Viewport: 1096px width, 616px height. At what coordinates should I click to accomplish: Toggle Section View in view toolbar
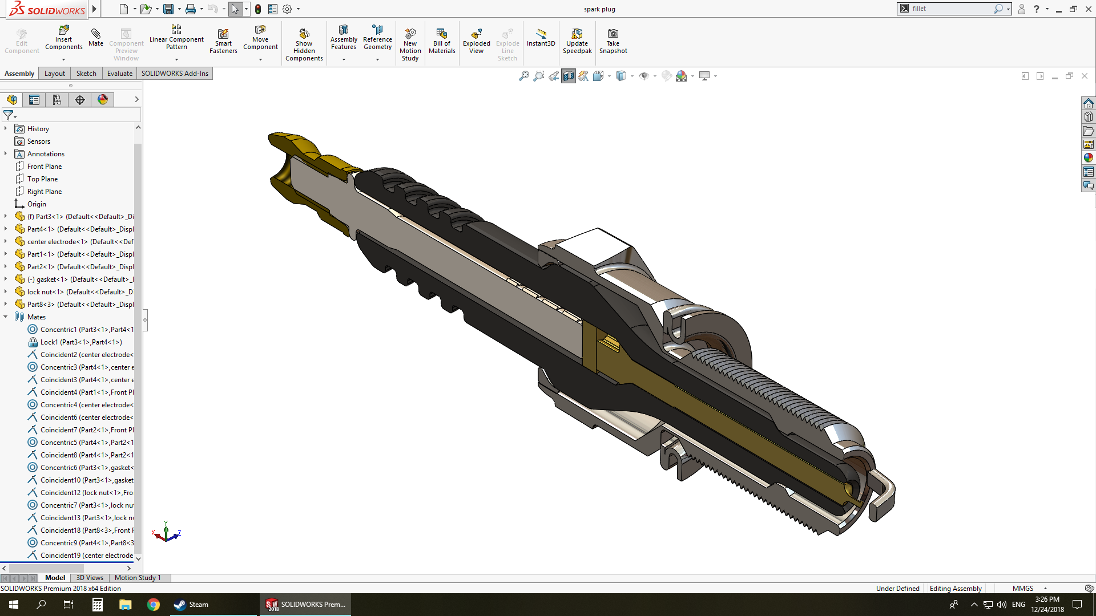(569, 76)
